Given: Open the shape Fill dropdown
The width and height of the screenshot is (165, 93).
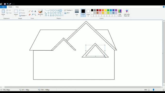Looking at the screenshot, I should point(67,13).
